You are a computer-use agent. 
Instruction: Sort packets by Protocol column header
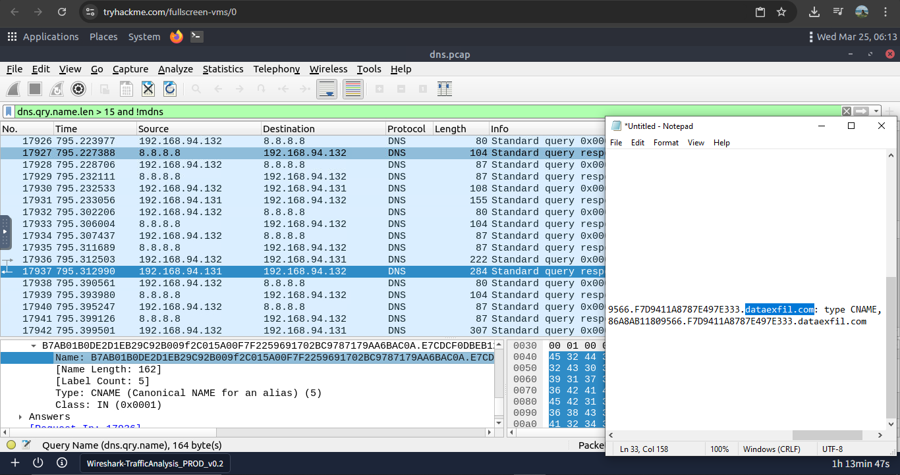pyautogui.click(x=406, y=129)
